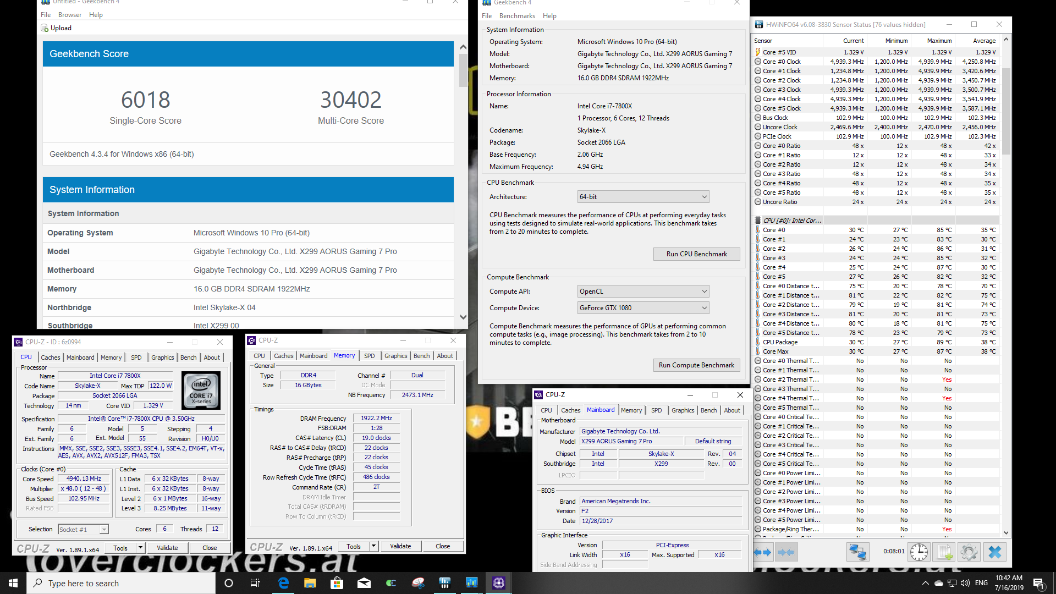The height and width of the screenshot is (594, 1056).
Task: Select the Uncore Ratio row in HWiNFO
Action: (x=876, y=202)
